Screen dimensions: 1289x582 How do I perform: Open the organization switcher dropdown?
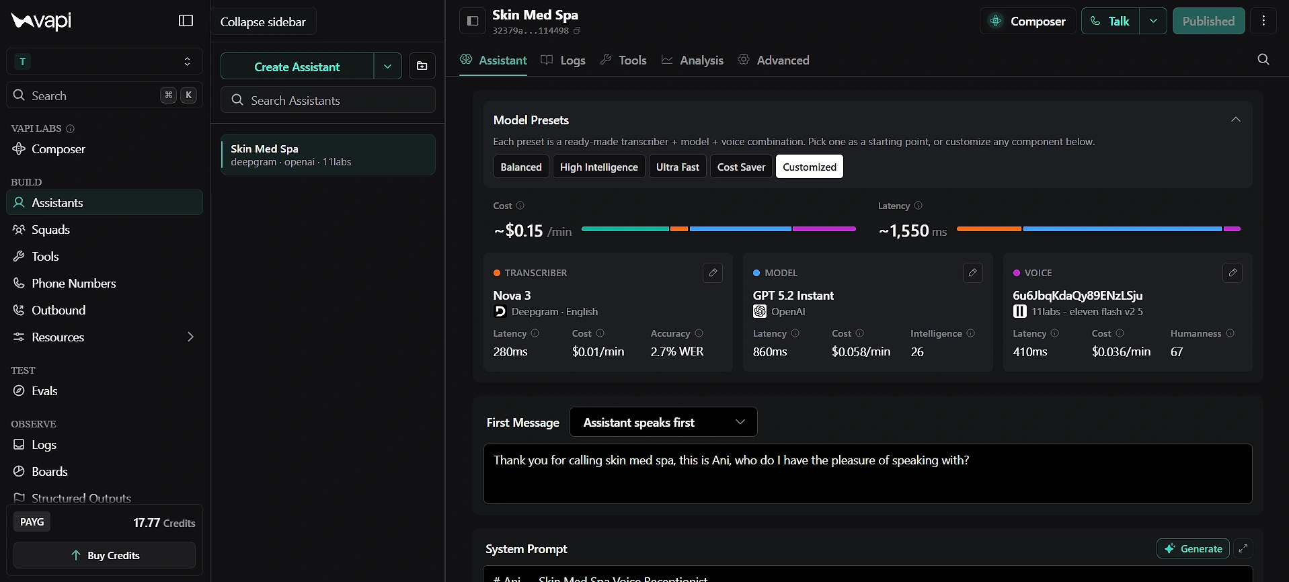(104, 61)
